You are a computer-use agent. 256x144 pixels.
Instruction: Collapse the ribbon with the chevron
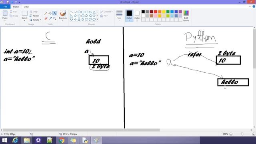[250, 6]
